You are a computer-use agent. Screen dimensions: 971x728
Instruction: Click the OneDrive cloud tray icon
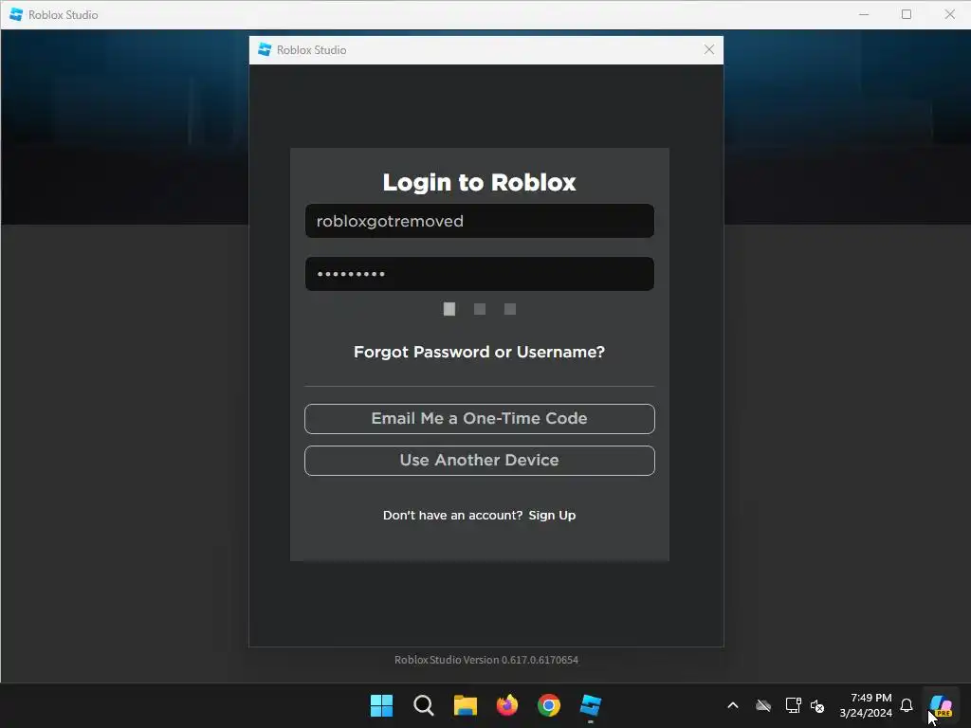(763, 705)
